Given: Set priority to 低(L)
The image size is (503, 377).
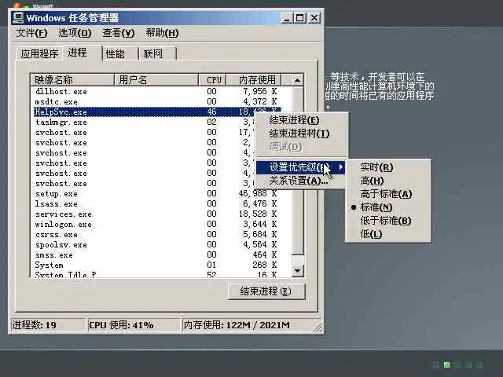Looking at the screenshot, I should (x=388, y=234).
